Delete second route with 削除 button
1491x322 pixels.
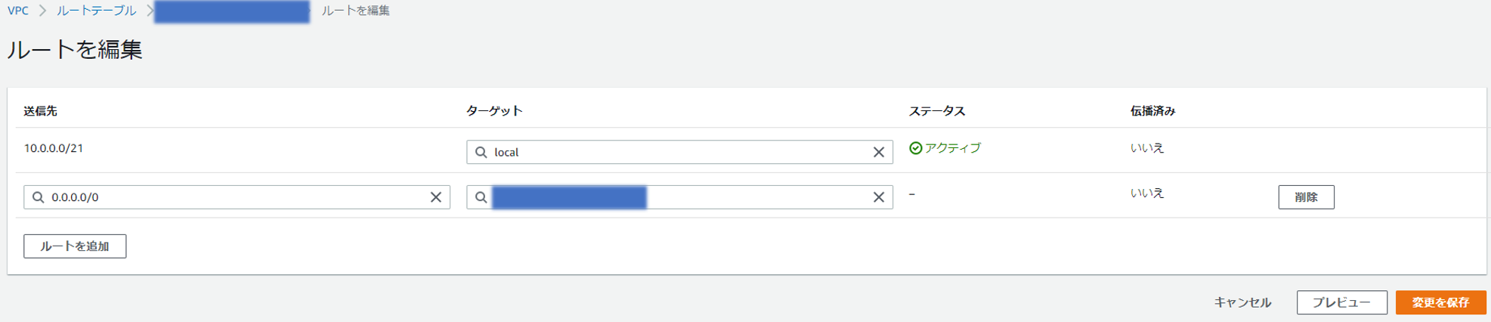pyautogui.click(x=1306, y=197)
